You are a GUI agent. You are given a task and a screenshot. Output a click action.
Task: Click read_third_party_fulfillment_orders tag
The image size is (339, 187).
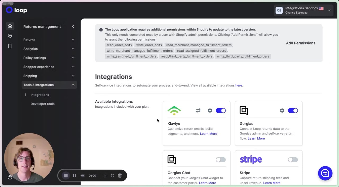click(187, 56)
